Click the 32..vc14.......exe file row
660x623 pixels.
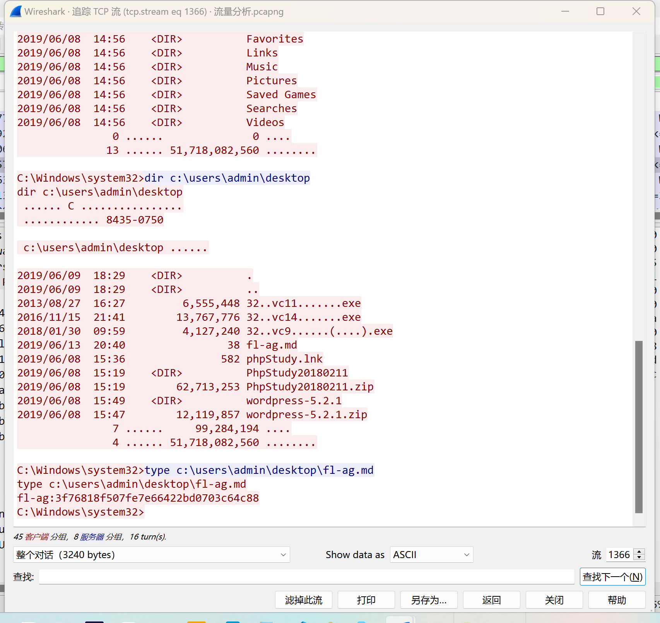click(x=189, y=317)
